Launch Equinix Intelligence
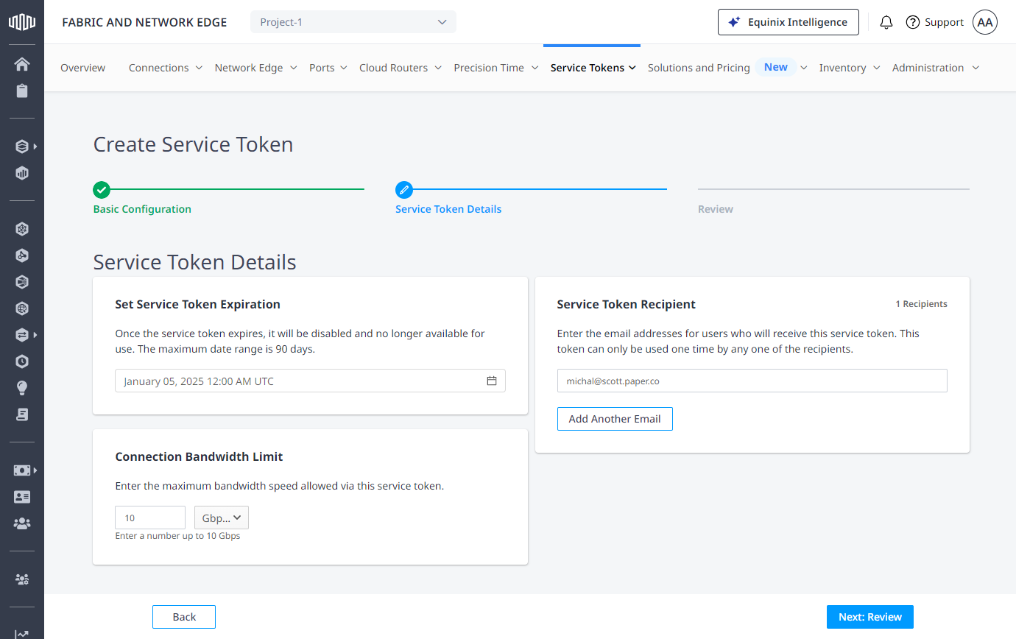The height and width of the screenshot is (639, 1016). [x=788, y=22]
